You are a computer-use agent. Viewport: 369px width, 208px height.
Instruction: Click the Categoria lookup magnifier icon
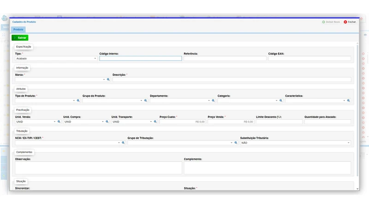[x=281, y=100]
